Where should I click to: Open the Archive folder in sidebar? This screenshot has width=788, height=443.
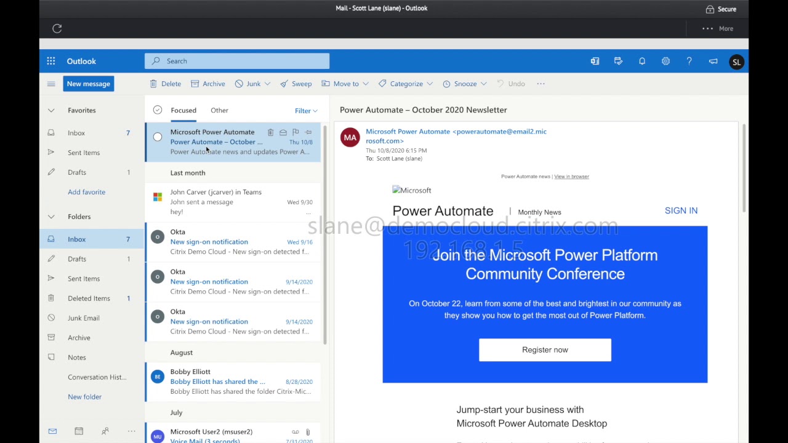tap(92, 338)
